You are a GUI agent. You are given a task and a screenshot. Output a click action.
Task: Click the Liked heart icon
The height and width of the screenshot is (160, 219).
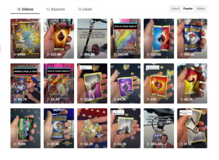[x=80, y=10]
